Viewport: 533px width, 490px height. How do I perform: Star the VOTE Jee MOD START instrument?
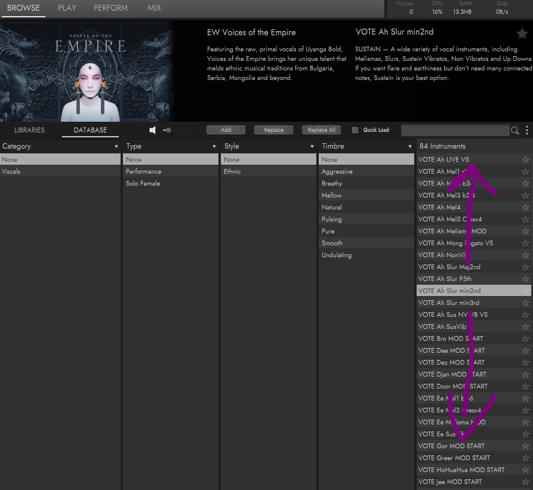point(525,482)
